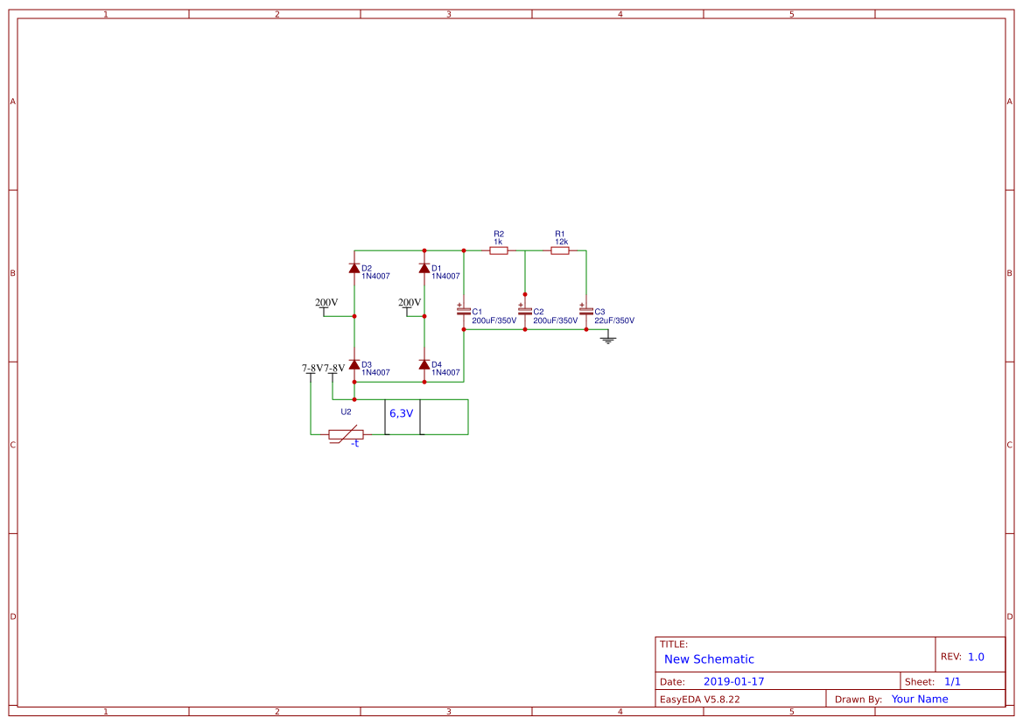
Task: Click the Your Name drawn-by field
Action: point(920,699)
